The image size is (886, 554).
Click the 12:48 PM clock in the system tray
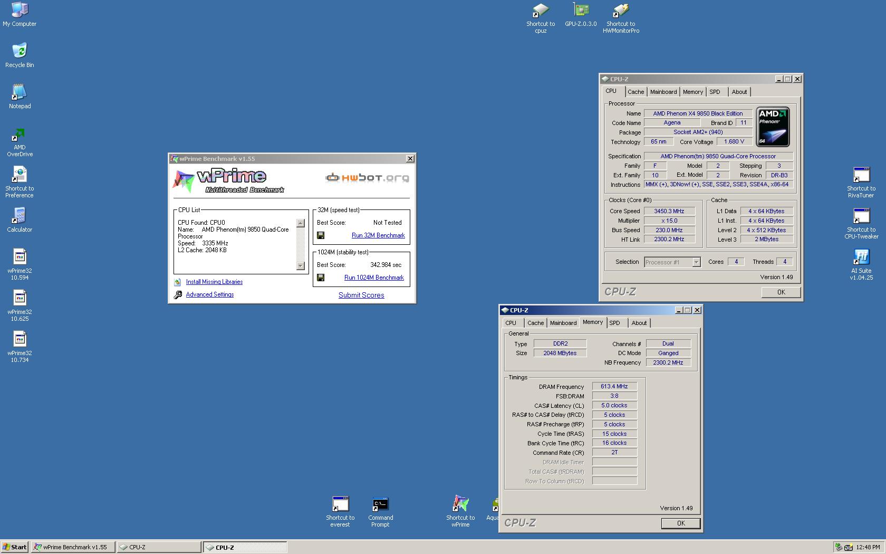pos(868,547)
